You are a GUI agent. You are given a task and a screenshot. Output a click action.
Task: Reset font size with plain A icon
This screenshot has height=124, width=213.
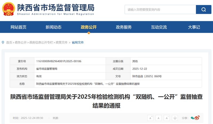[159, 118]
